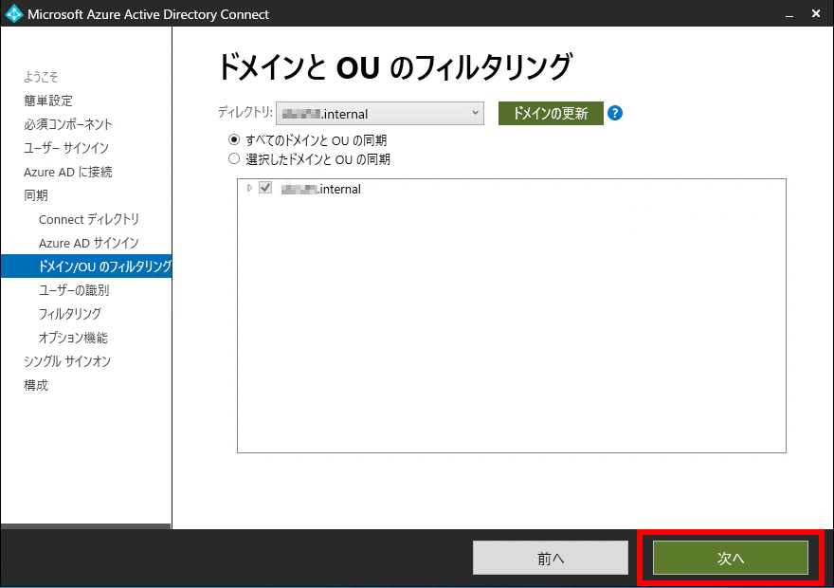Open the オプション機能 sub-step

(x=73, y=338)
